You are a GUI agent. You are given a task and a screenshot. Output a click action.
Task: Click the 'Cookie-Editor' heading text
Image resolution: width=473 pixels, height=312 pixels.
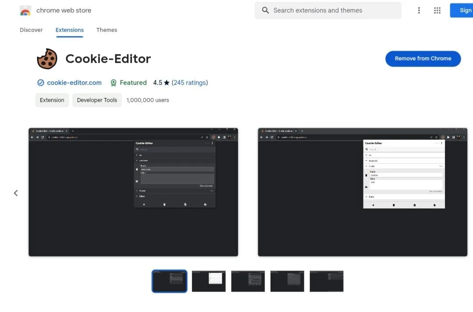(108, 59)
